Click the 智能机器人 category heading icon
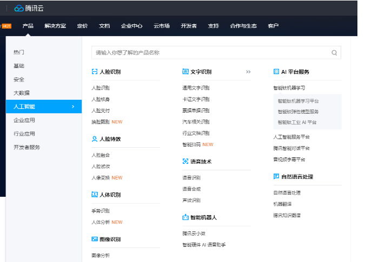 185,217
